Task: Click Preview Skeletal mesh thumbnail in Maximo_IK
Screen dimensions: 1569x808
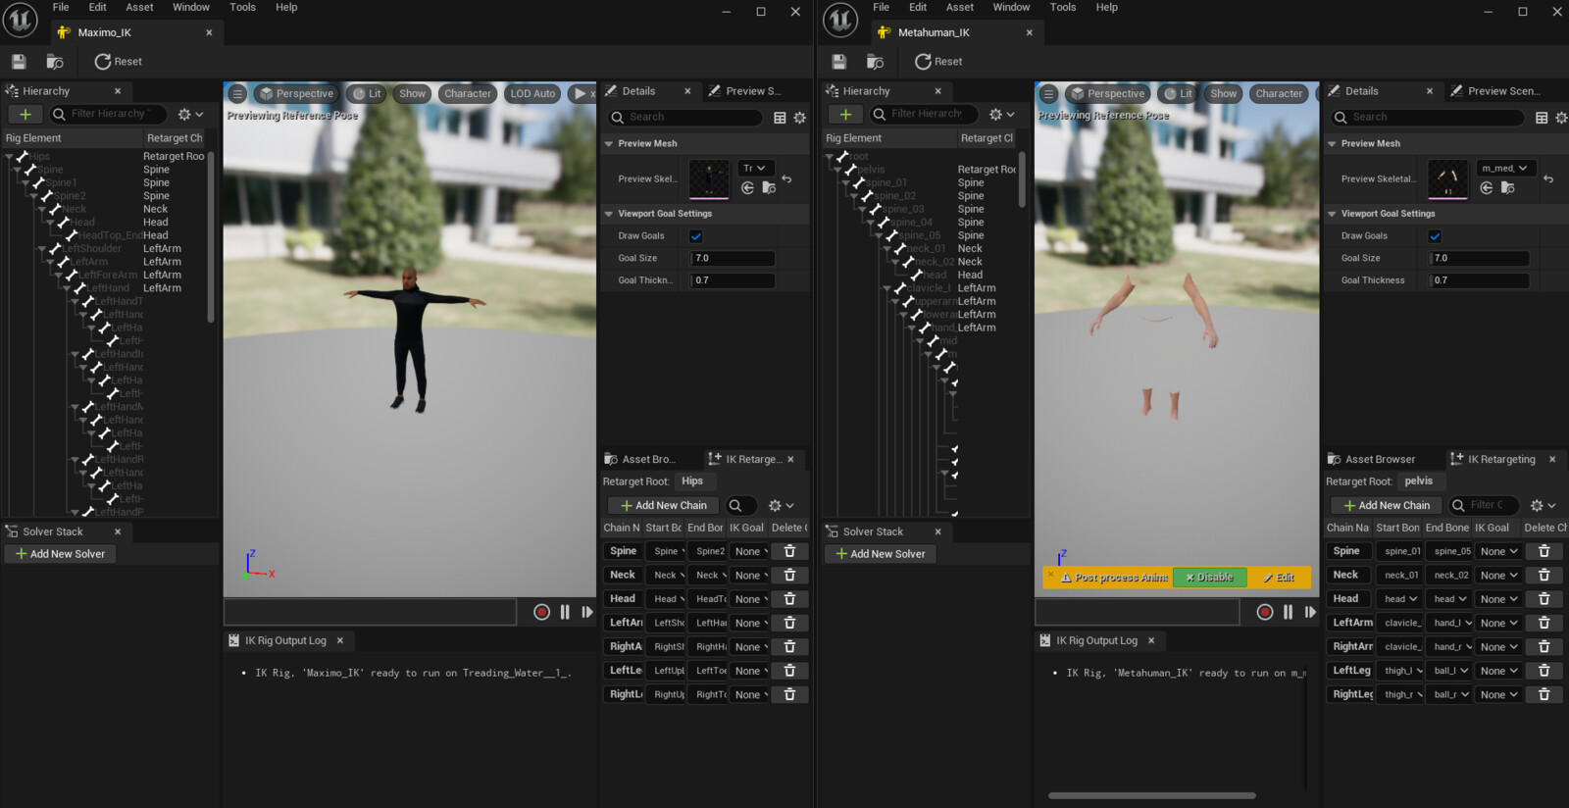Action: coord(709,179)
